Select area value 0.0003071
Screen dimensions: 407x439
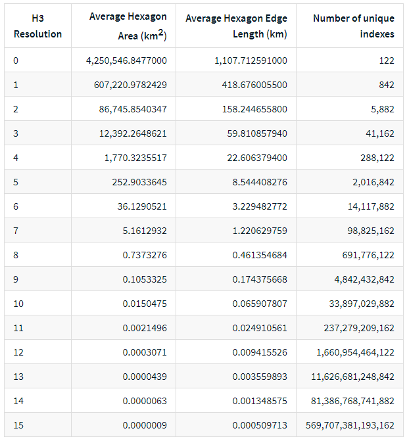145,353
